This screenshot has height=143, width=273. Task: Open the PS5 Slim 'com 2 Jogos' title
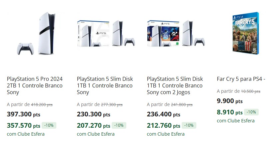[175, 85]
